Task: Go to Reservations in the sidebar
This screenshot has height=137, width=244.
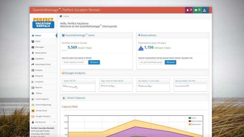Action: 41,53
